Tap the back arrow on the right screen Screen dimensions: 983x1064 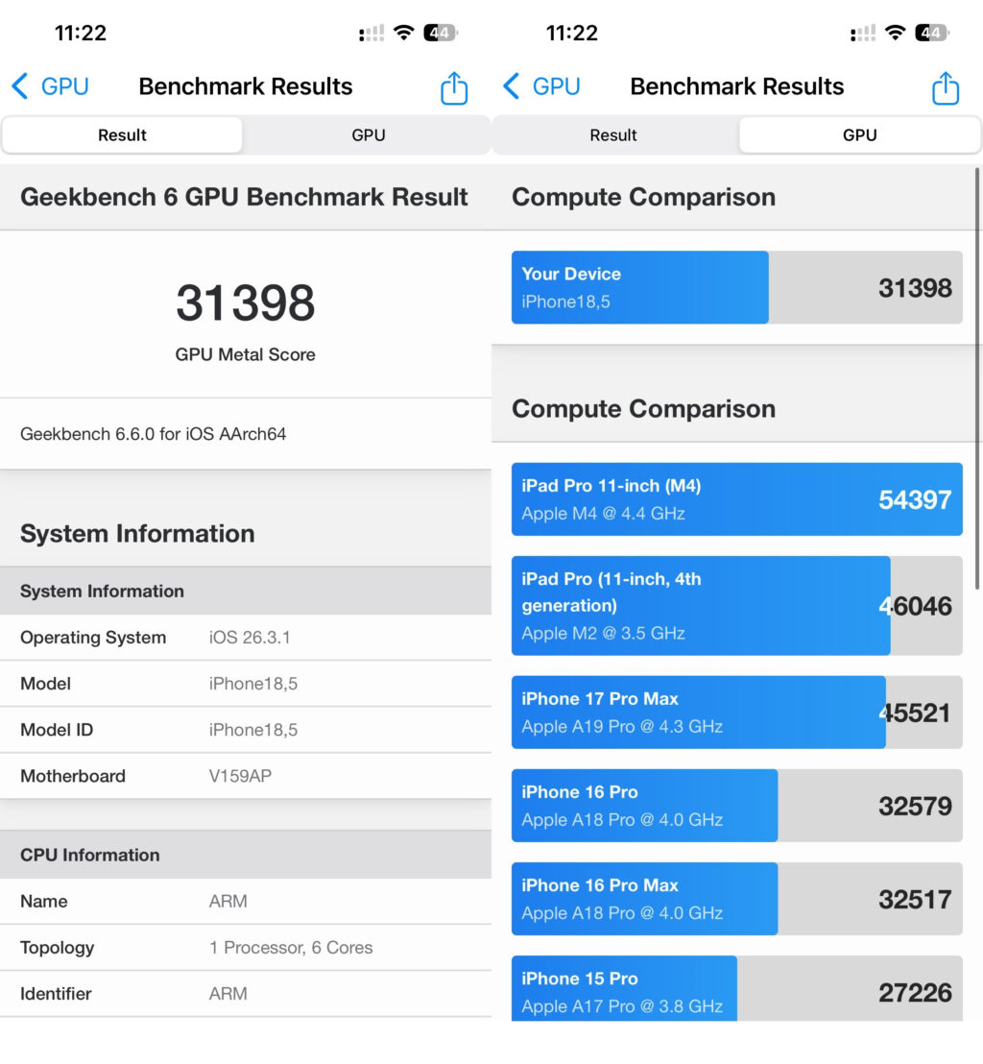(509, 85)
